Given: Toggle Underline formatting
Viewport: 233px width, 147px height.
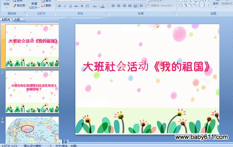Looking at the screenshot, I should (70, 6).
